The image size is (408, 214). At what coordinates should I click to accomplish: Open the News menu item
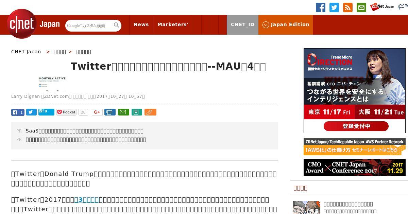click(141, 24)
